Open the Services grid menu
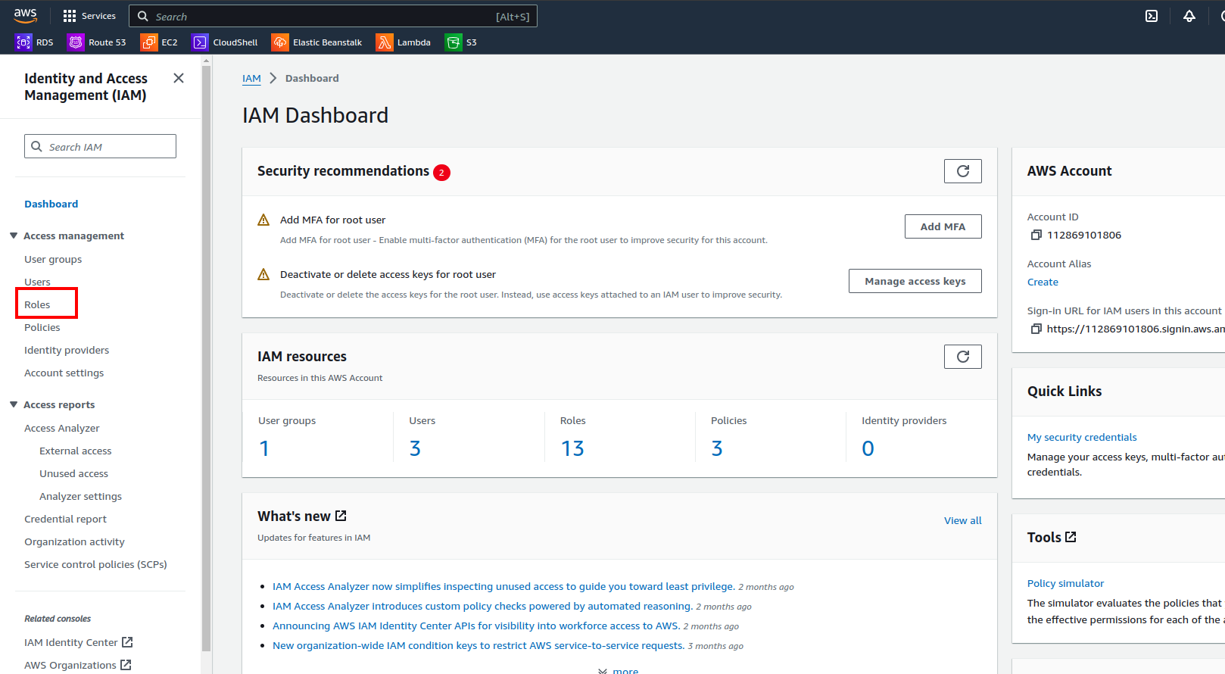1225x674 pixels. [x=89, y=16]
